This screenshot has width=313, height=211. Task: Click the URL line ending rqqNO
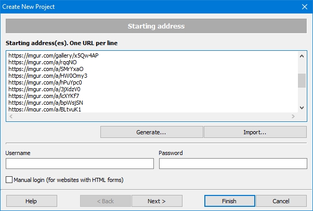(43, 62)
